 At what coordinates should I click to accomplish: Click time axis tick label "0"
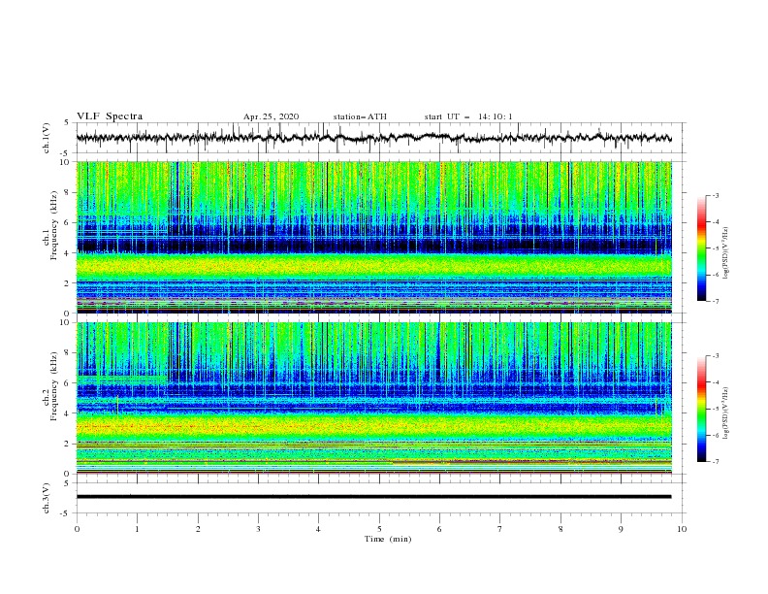77,529
